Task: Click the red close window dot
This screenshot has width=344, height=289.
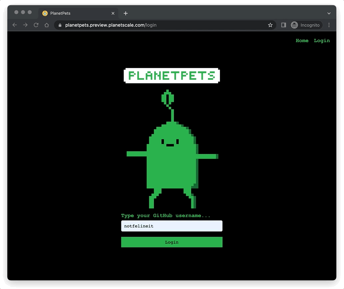Action: pyautogui.click(x=16, y=12)
